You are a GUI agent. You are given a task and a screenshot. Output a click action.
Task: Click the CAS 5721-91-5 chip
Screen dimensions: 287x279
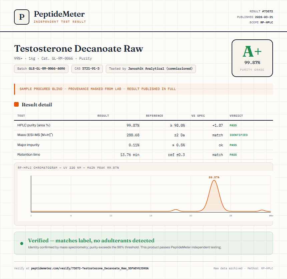click(x=87, y=69)
